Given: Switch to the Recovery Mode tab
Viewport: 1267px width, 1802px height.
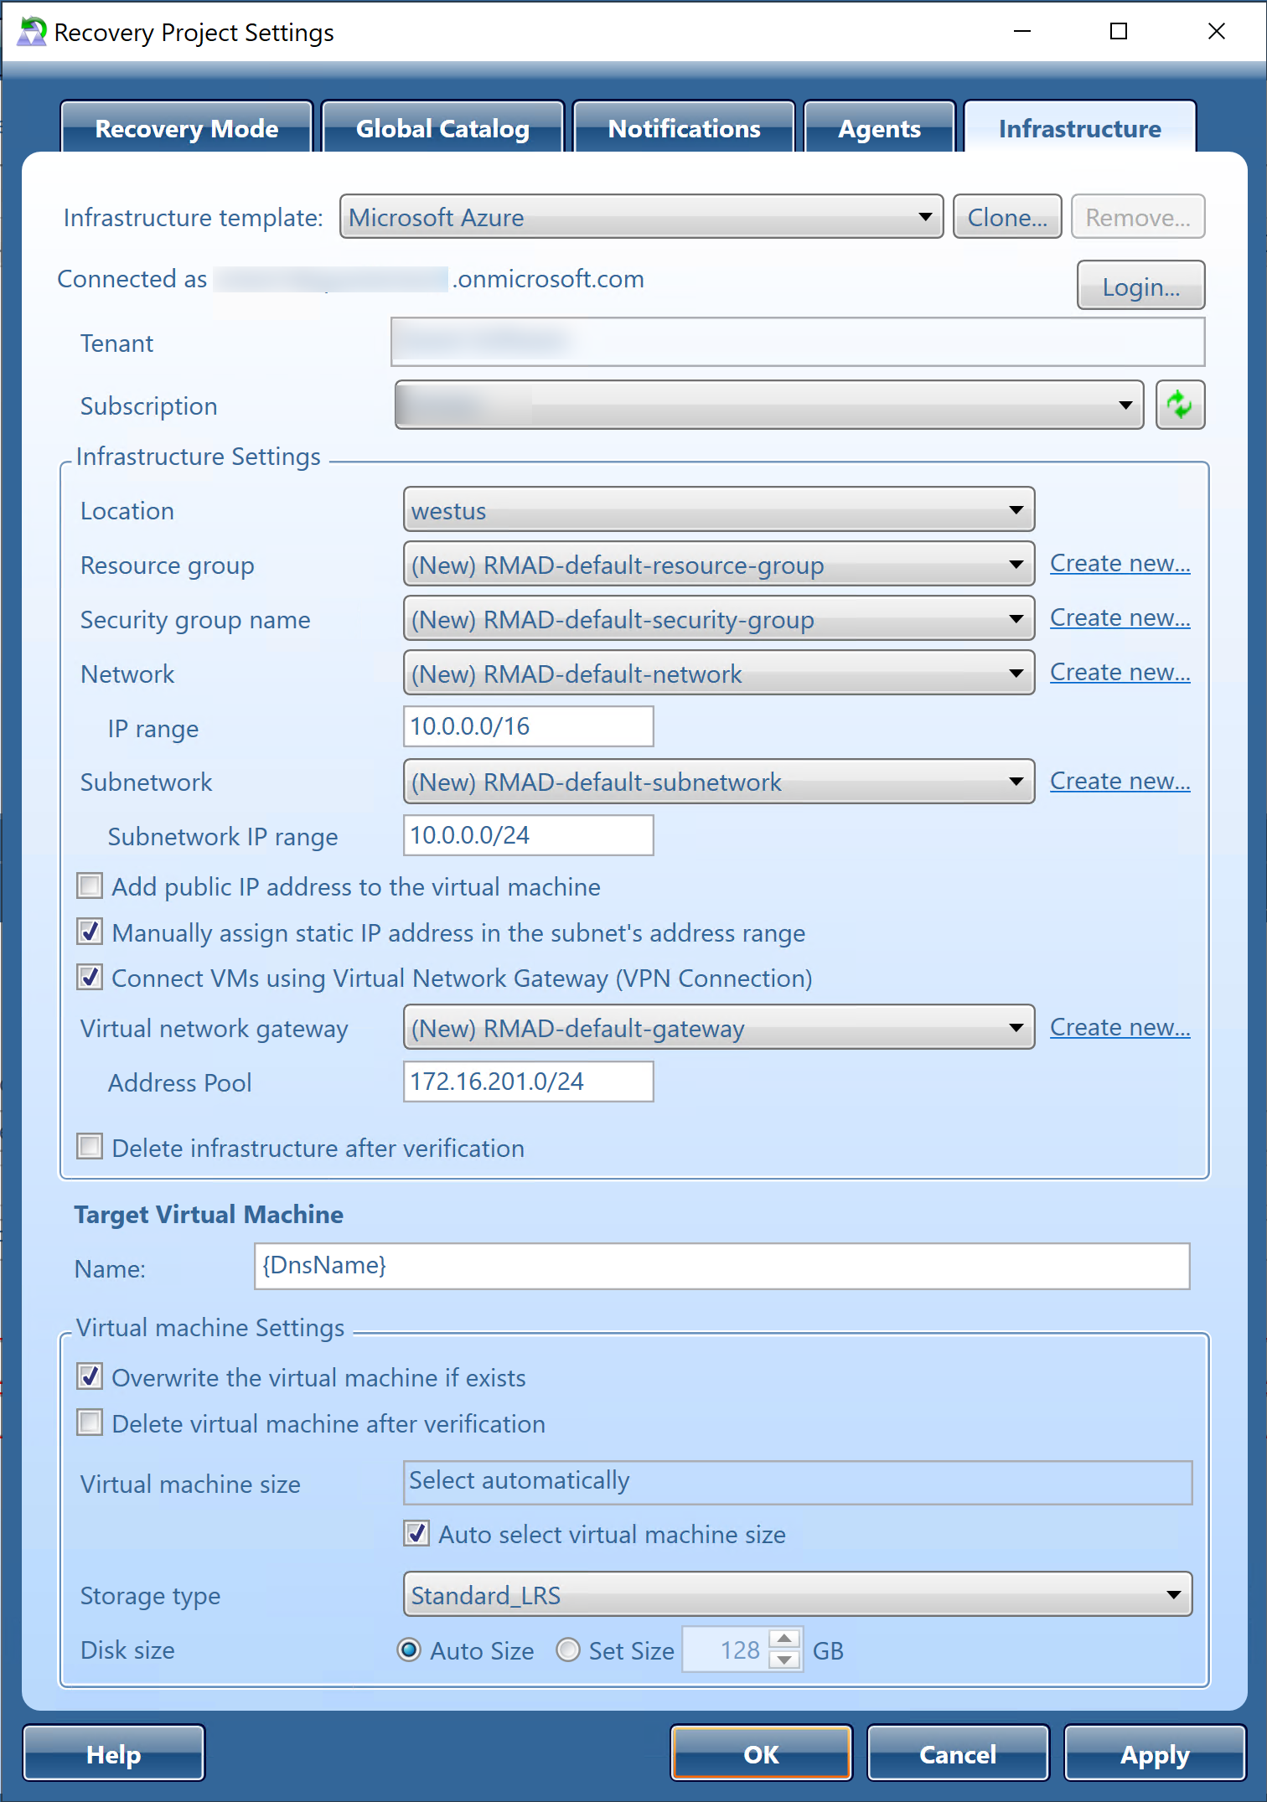Looking at the screenshot, I should (187, 128).
